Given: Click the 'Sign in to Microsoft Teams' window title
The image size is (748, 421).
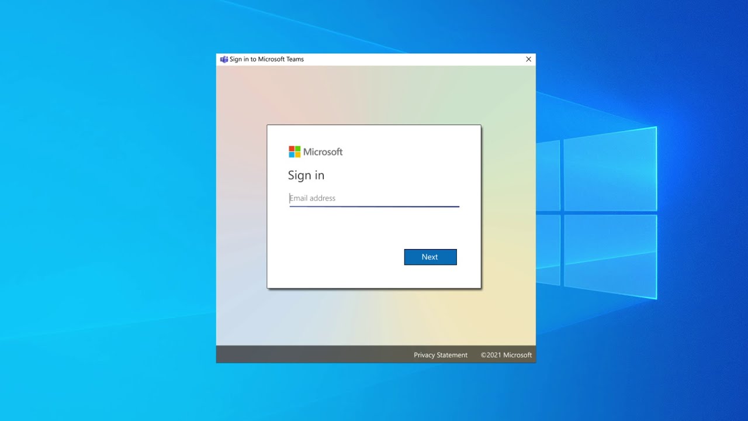Looking at the screenshot, I should pos(266,59).
